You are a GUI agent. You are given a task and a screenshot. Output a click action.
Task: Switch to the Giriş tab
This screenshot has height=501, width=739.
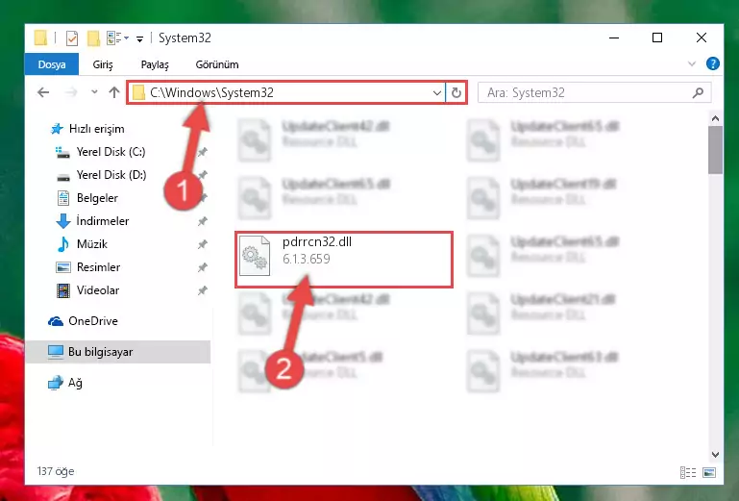point(103,64)
